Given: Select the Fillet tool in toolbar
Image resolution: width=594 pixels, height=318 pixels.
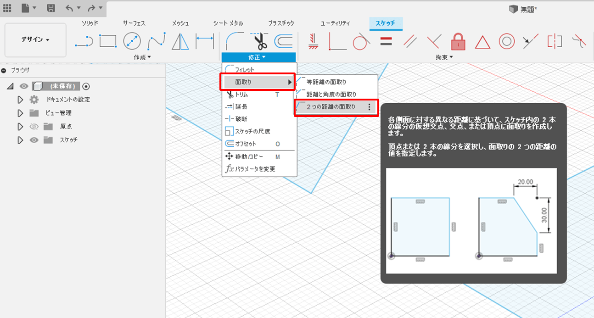Looking at the screenshot, I should coord(235,42).
